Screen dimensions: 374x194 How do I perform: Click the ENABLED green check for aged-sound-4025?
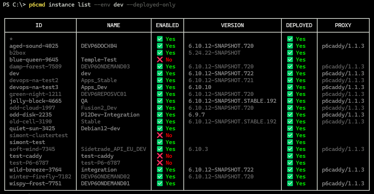pyautogui.click(x=160, y=46)
